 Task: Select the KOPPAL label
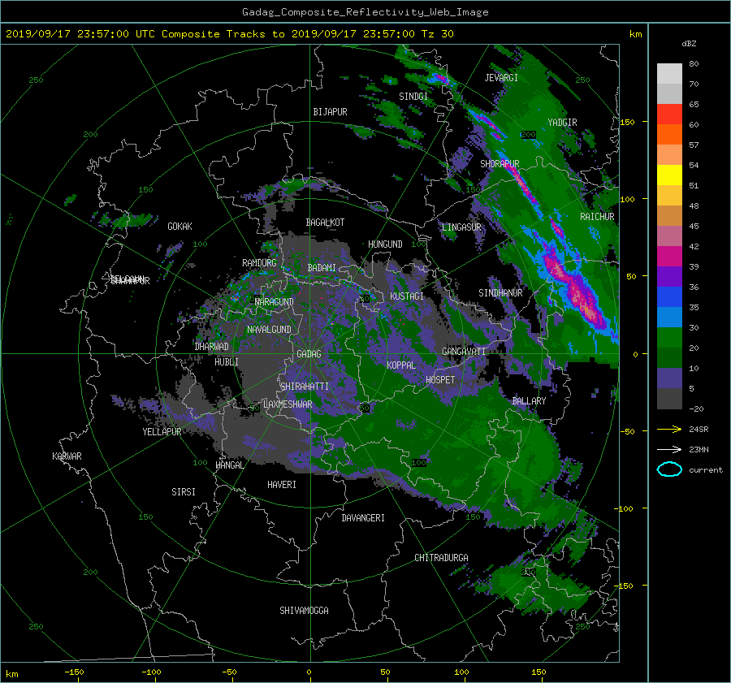401,365
